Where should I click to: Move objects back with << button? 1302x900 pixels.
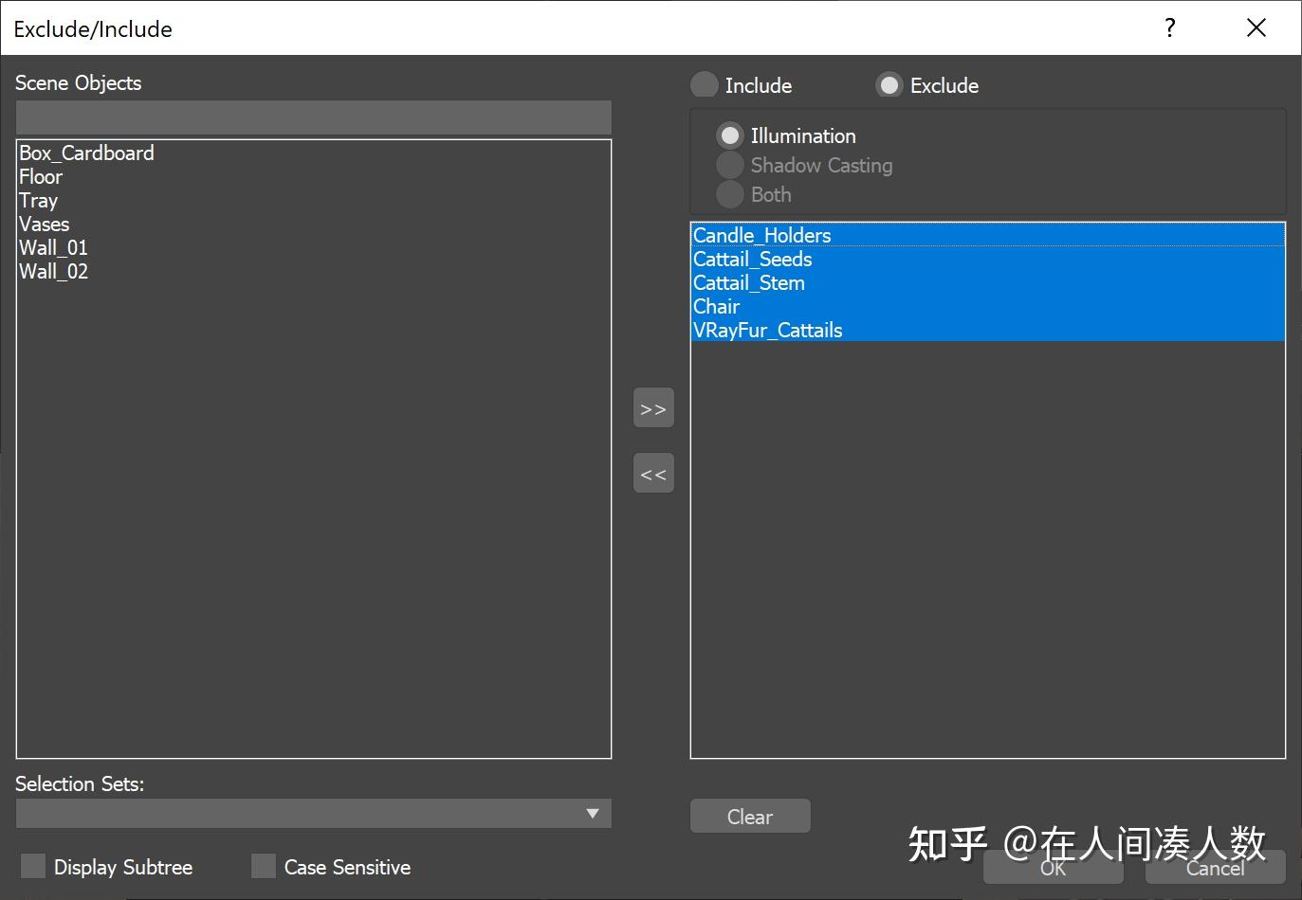(x=652, y=473)
